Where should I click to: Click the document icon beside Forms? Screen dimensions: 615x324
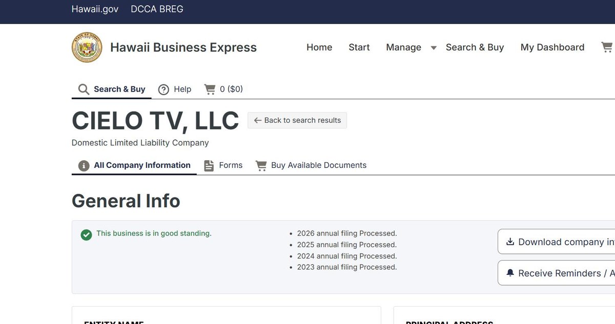(x=209, y=166)
